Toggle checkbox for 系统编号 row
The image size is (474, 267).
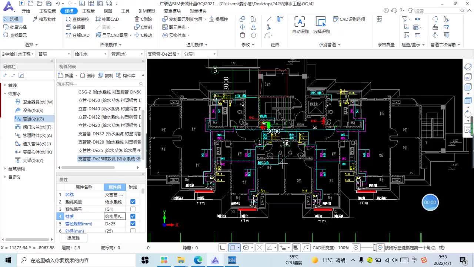(x=133, y=209)
